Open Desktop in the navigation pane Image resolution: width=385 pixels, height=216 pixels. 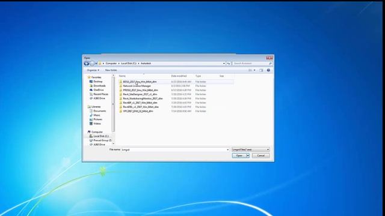point(97,82)
